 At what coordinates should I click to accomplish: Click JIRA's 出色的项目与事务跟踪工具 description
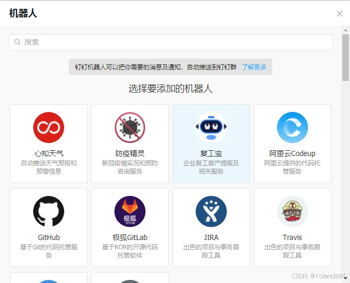[211, 251]
